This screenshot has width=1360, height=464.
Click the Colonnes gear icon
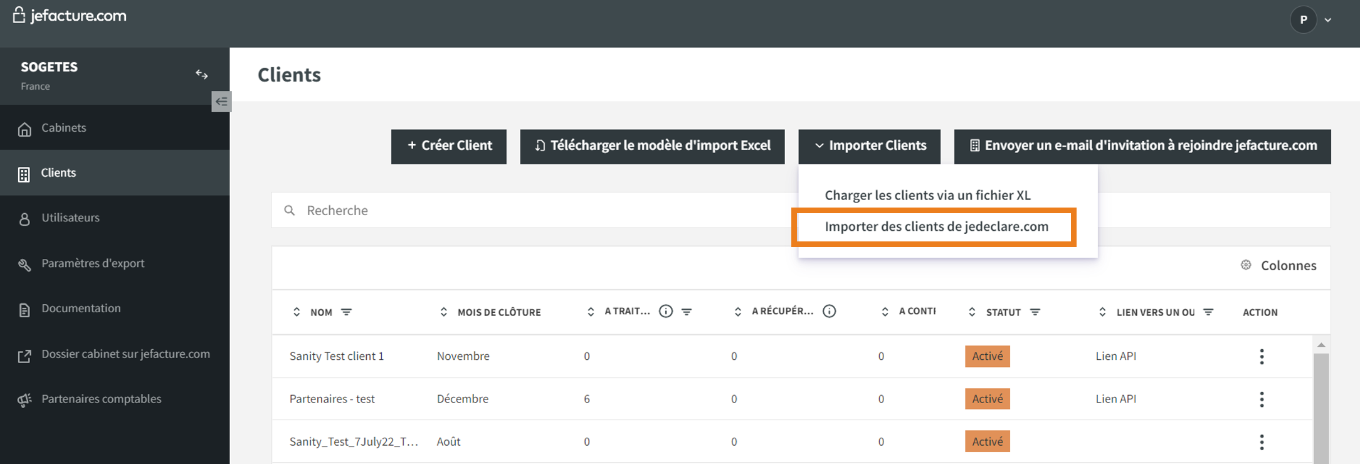1246,265
